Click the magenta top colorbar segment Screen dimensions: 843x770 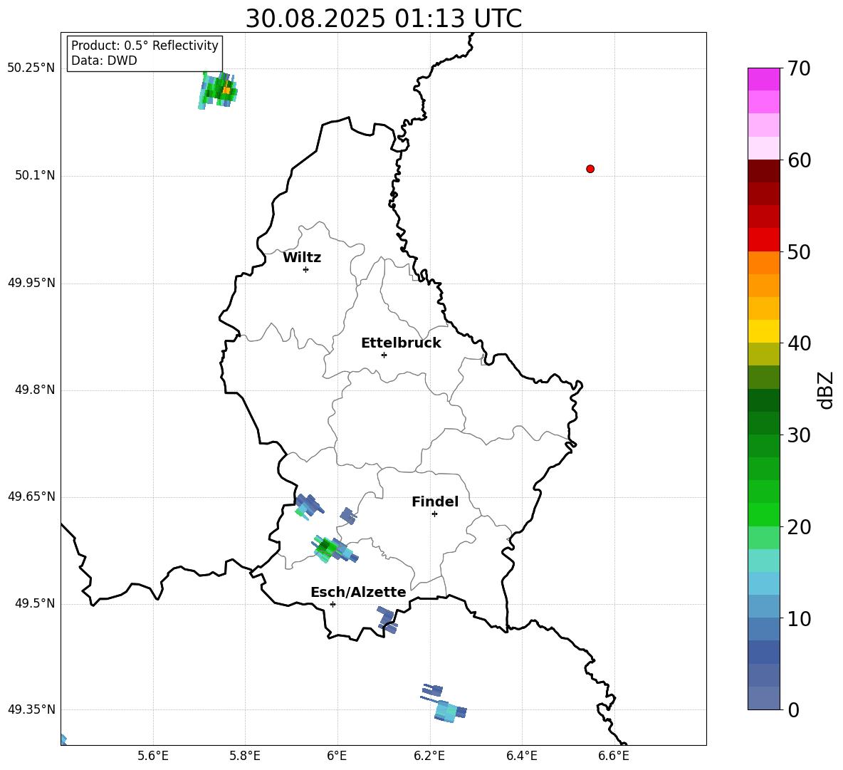(x=763, y=79)
